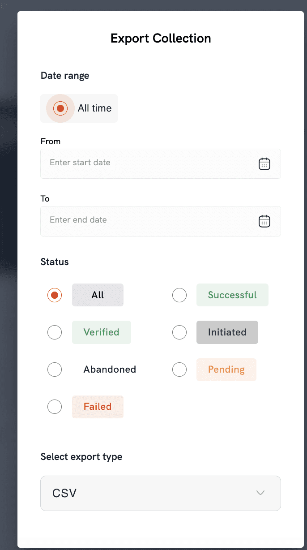The image size is (307, 550).
Task: Open calendar picker for end date
Action: [x=264, y=221]
